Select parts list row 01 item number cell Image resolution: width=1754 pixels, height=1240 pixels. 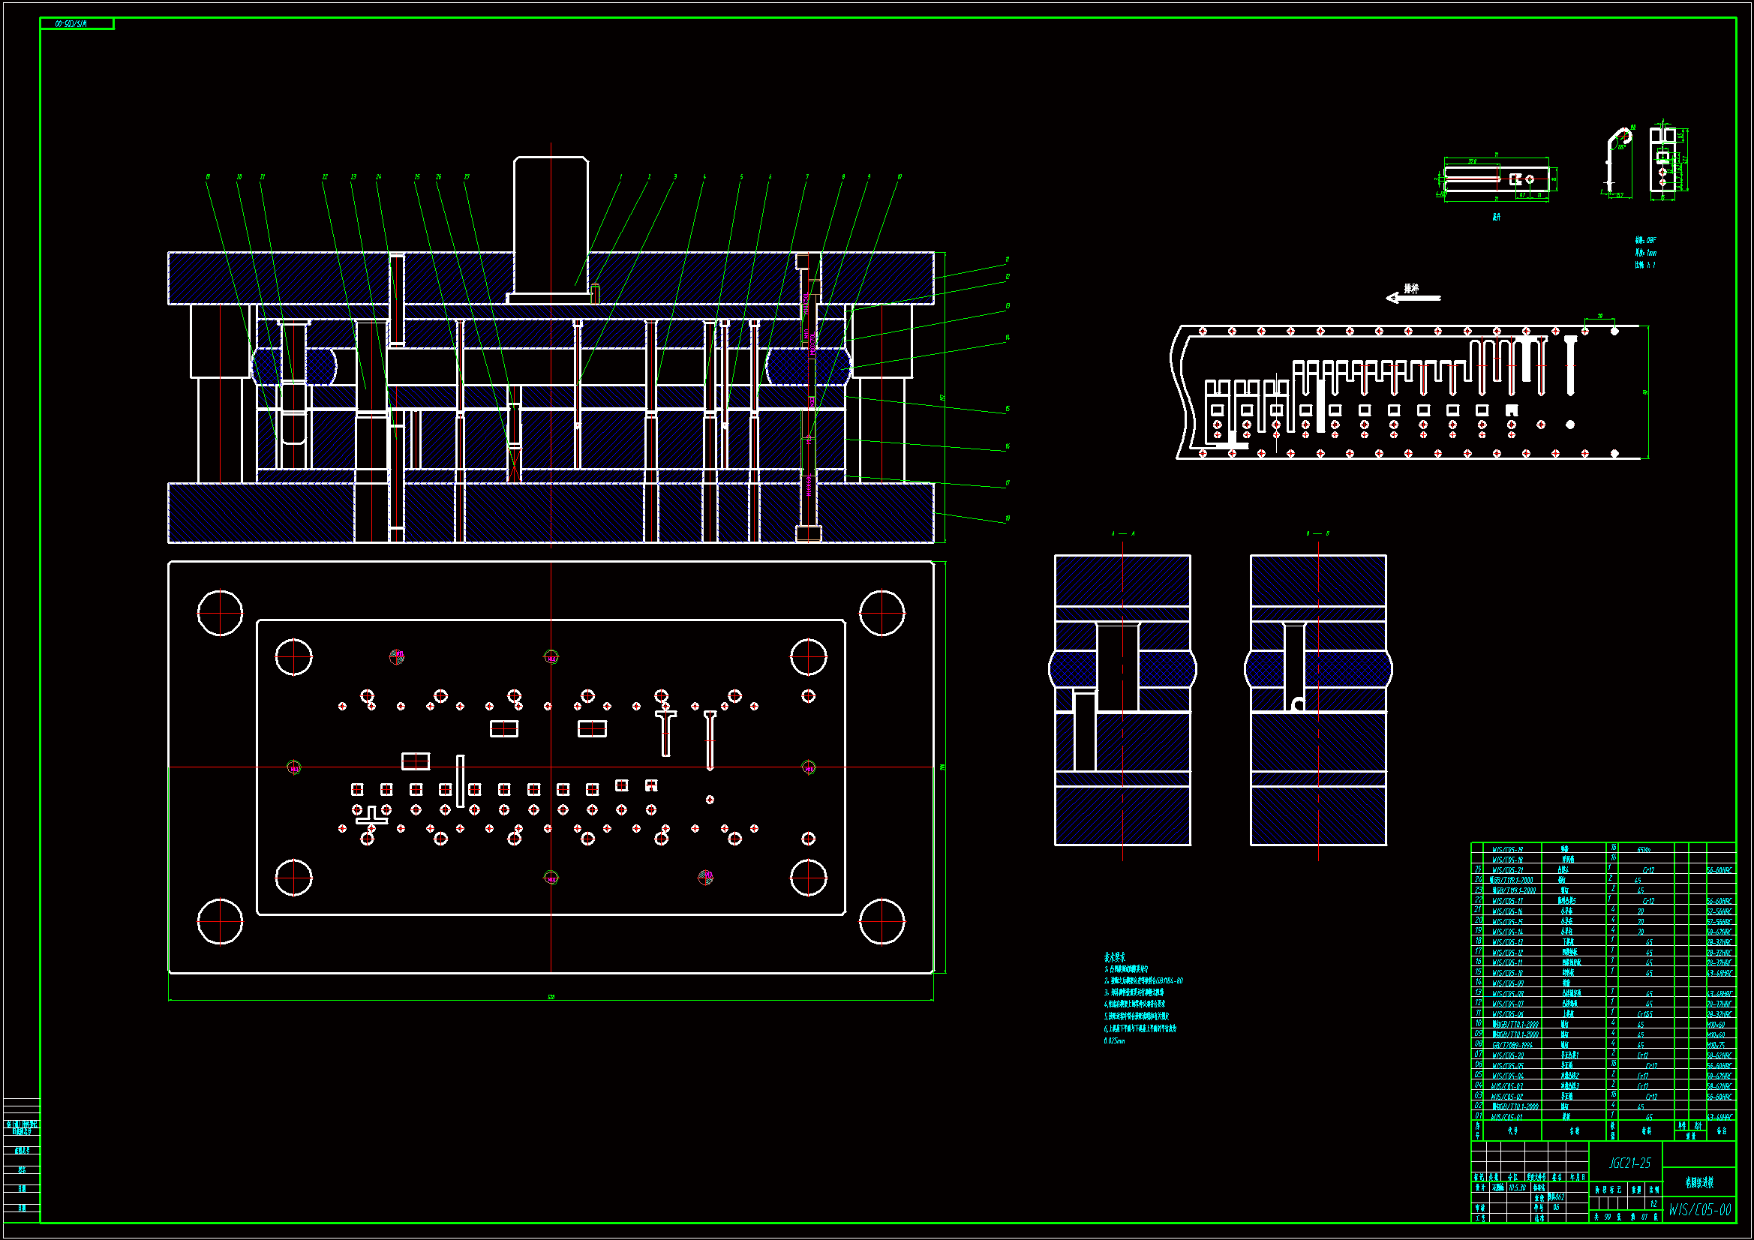[x=1478, y=1116]
